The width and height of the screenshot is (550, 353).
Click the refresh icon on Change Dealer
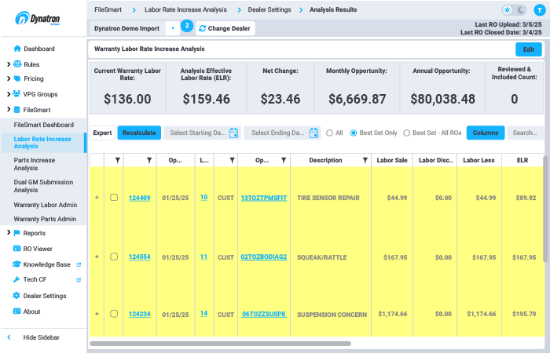(203, 28)
